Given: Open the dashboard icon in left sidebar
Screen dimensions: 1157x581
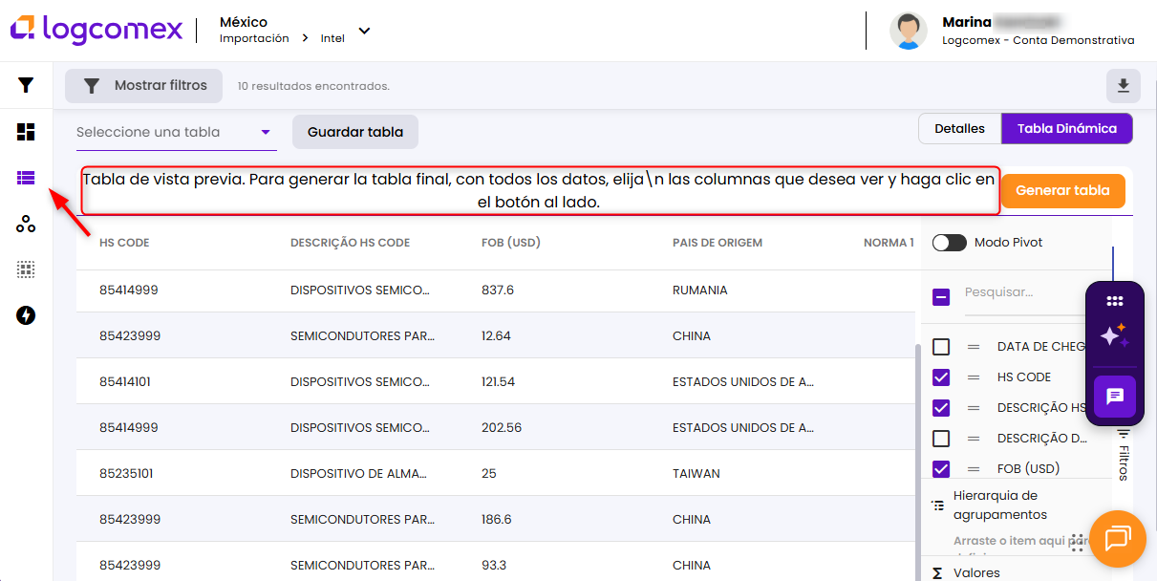Looking at the screenshot, I should tap(26, 132).
